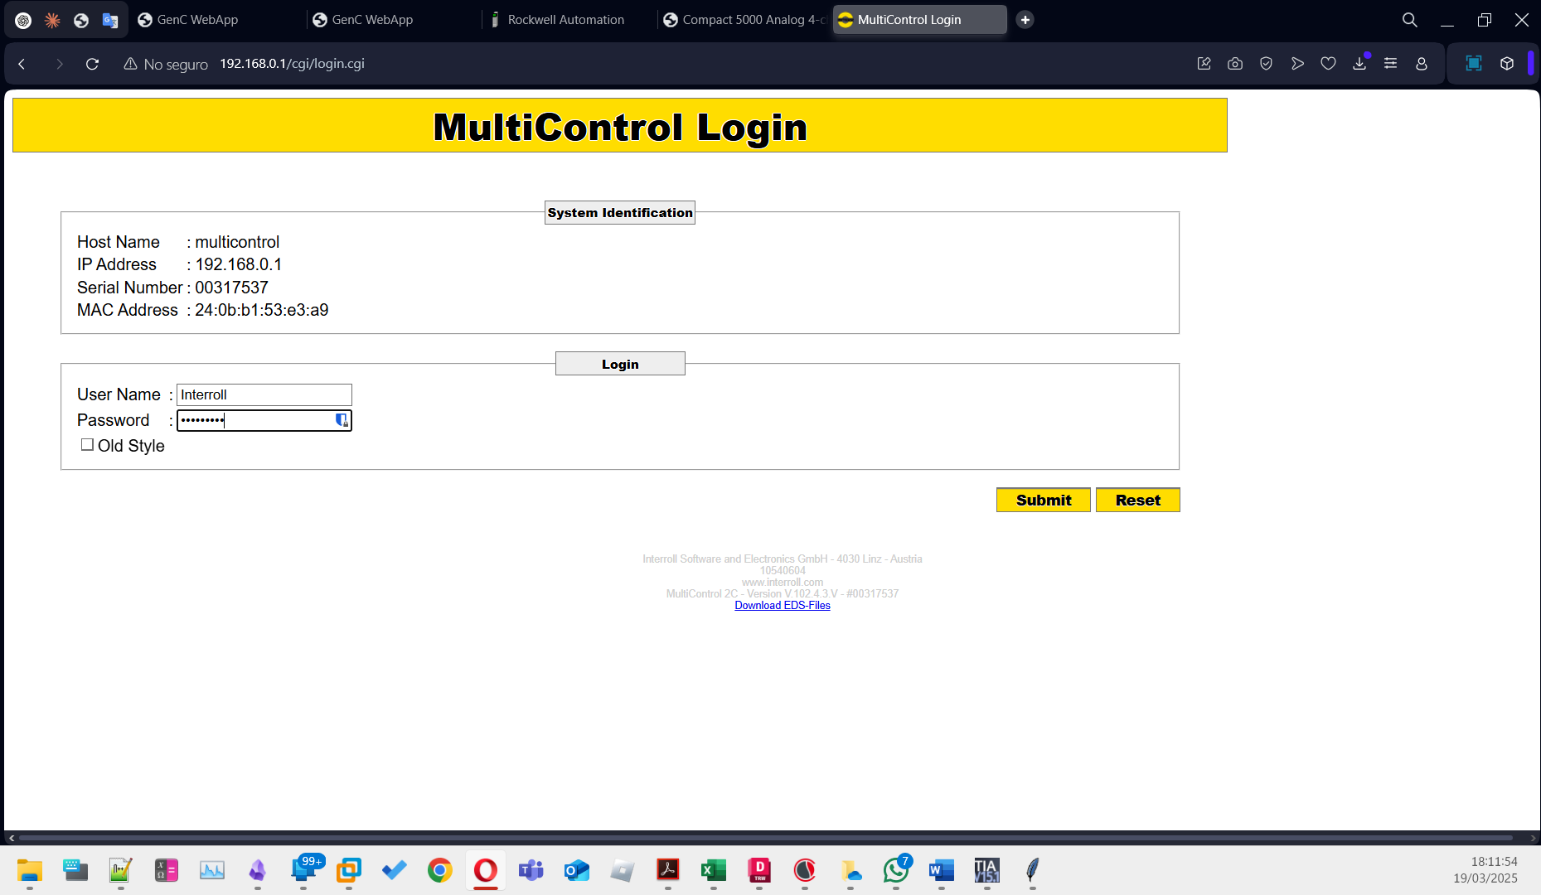Open the browser tab search icon
This screenshot has height=895, width=1541.
pos(1409,20)
